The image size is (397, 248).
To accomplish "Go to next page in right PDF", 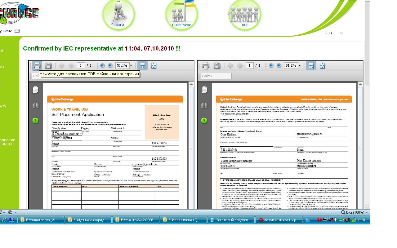I will click(240, 65).
